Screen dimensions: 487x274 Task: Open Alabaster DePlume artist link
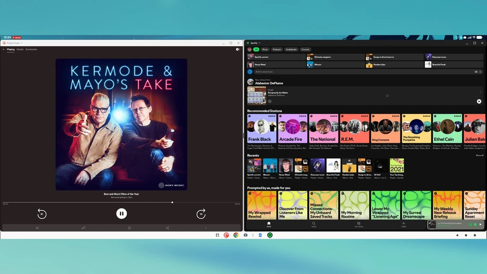[x=269, y=83]
